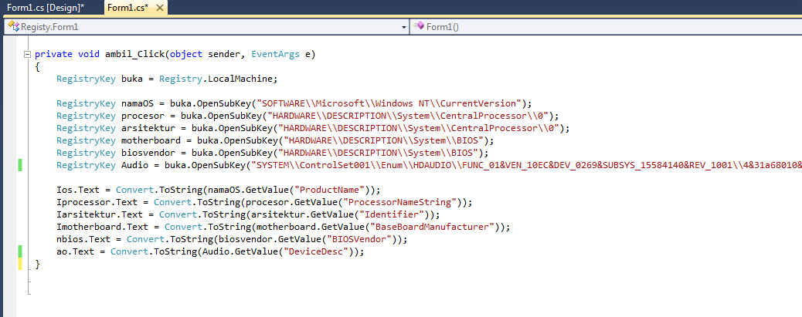The image size is (802, 317).
Task: Click the EventArgs parameter type
Action: tap(275, 54)
